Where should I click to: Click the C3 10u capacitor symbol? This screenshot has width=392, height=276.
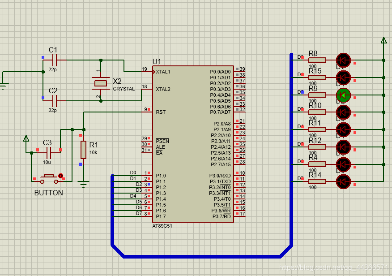tap(48, 153)
